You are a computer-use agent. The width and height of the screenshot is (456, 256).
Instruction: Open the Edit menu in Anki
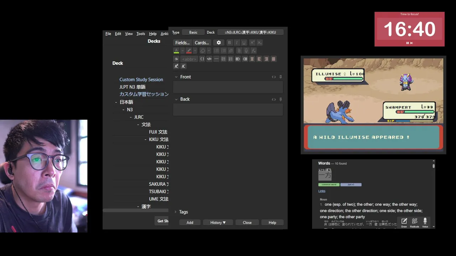[118, 34]
